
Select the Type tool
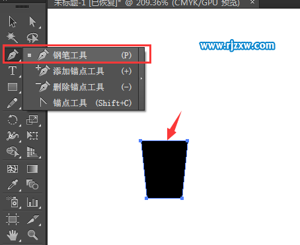[13, 71]
